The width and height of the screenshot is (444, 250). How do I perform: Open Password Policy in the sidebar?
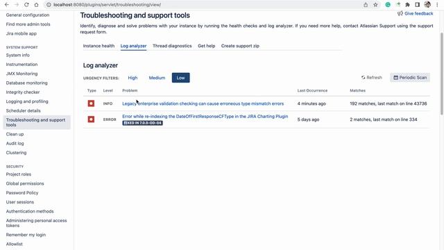coord(22,193)
